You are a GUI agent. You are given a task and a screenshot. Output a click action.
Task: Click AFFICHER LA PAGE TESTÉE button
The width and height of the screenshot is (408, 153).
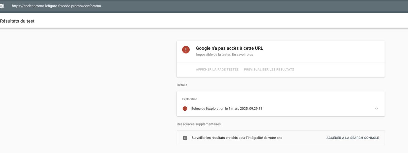[217, 69]
